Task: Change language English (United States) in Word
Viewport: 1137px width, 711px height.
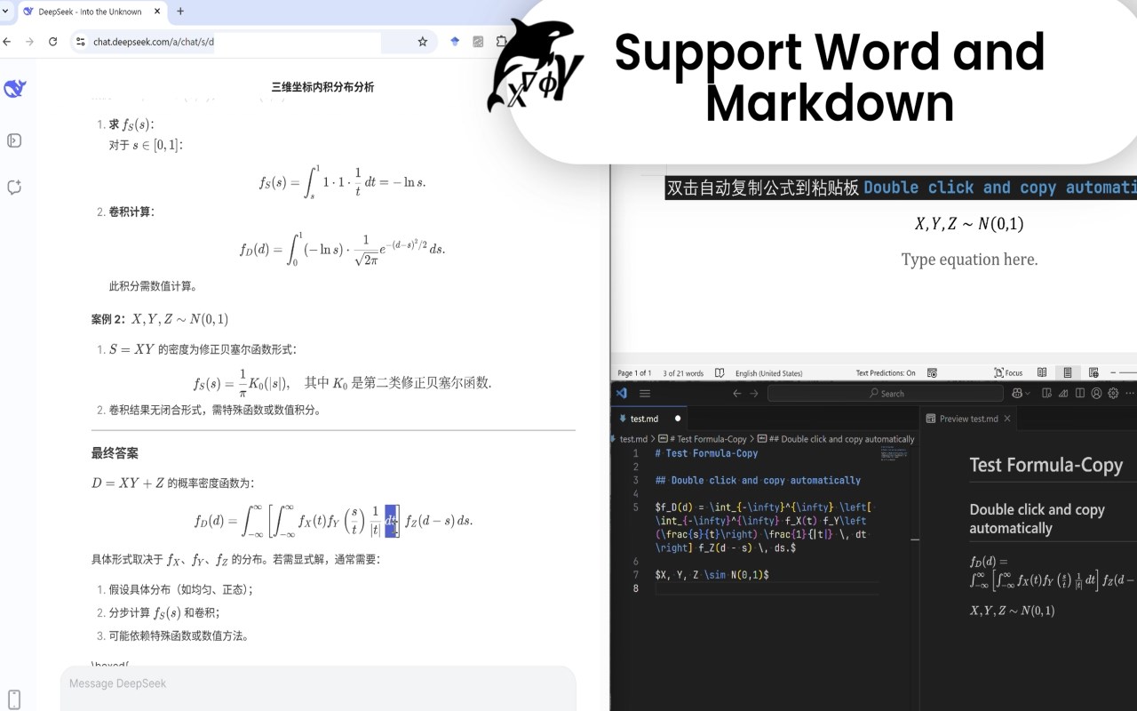Action: (x=768, y=373)
